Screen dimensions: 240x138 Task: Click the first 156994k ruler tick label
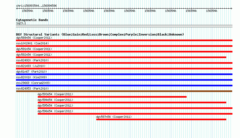pos(28,11)
